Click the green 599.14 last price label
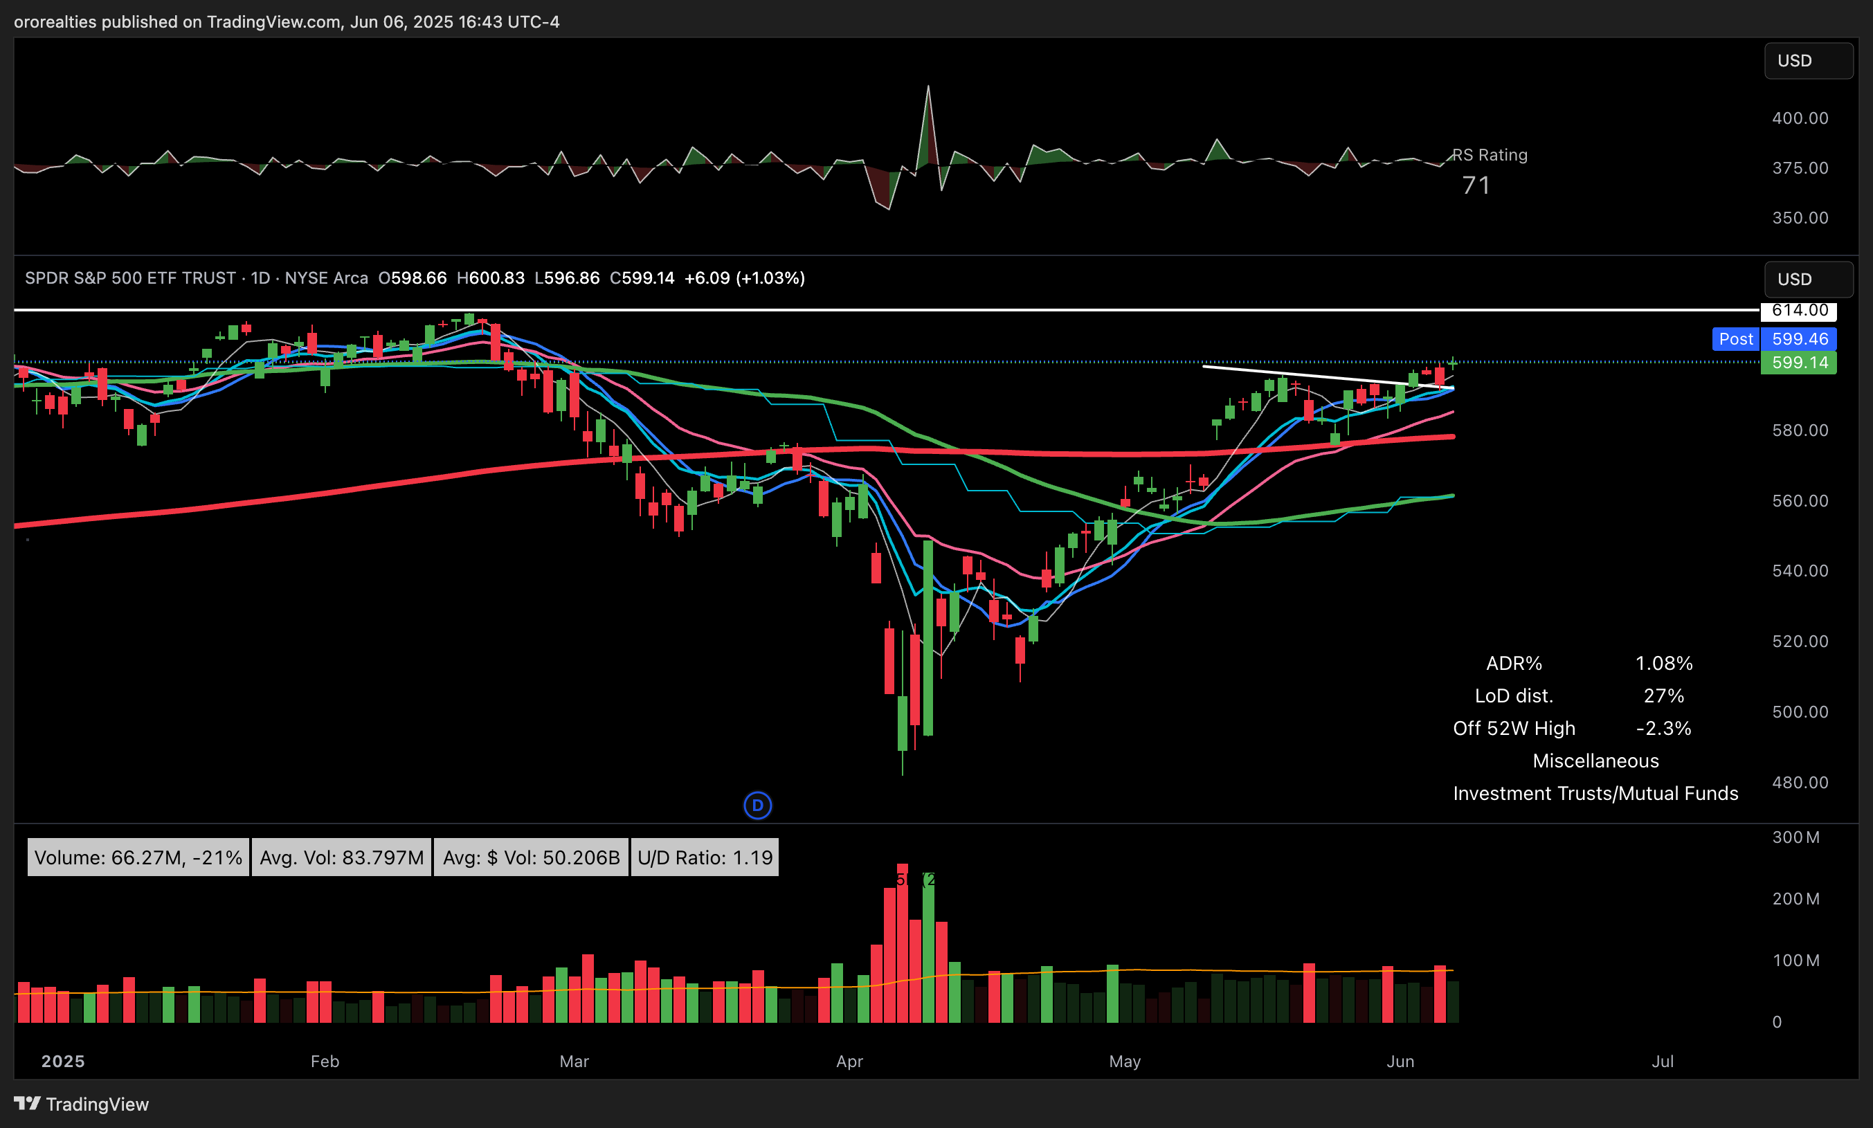The image size is (1873, 1128). click(1799, 363)
